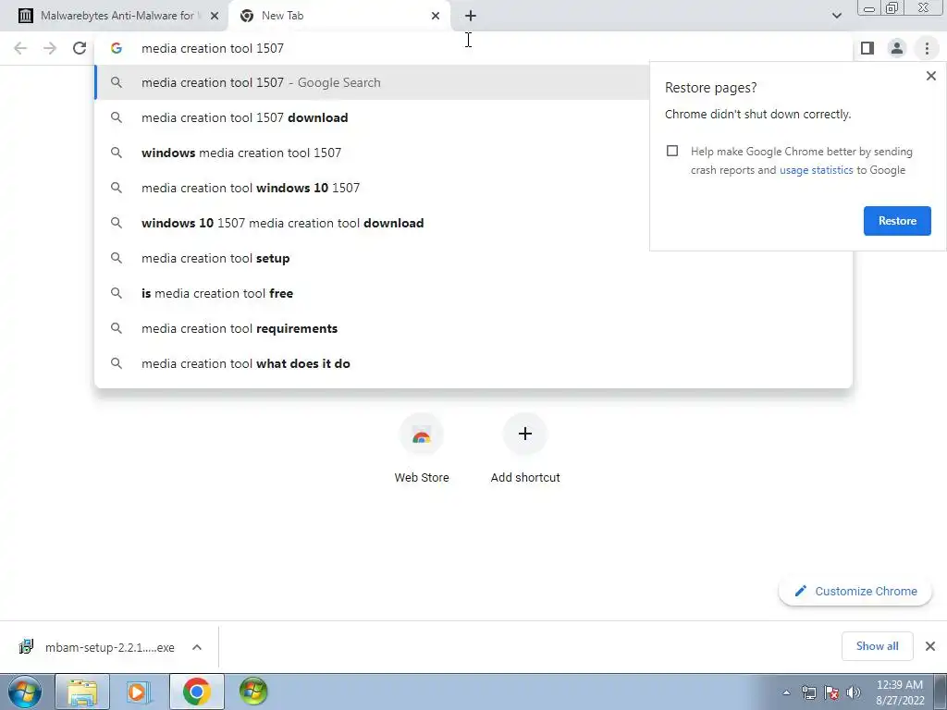The height and width of the screenshot is (710, 947).
Task: Select the New Tab tab
Action: pos(339,16)
